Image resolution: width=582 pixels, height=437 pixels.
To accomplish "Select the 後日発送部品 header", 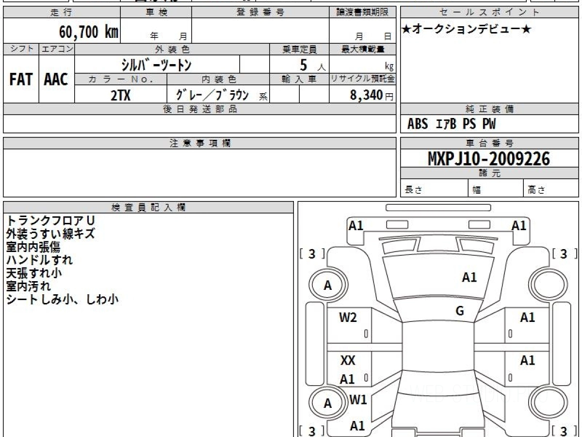I will tap(200, 109).
